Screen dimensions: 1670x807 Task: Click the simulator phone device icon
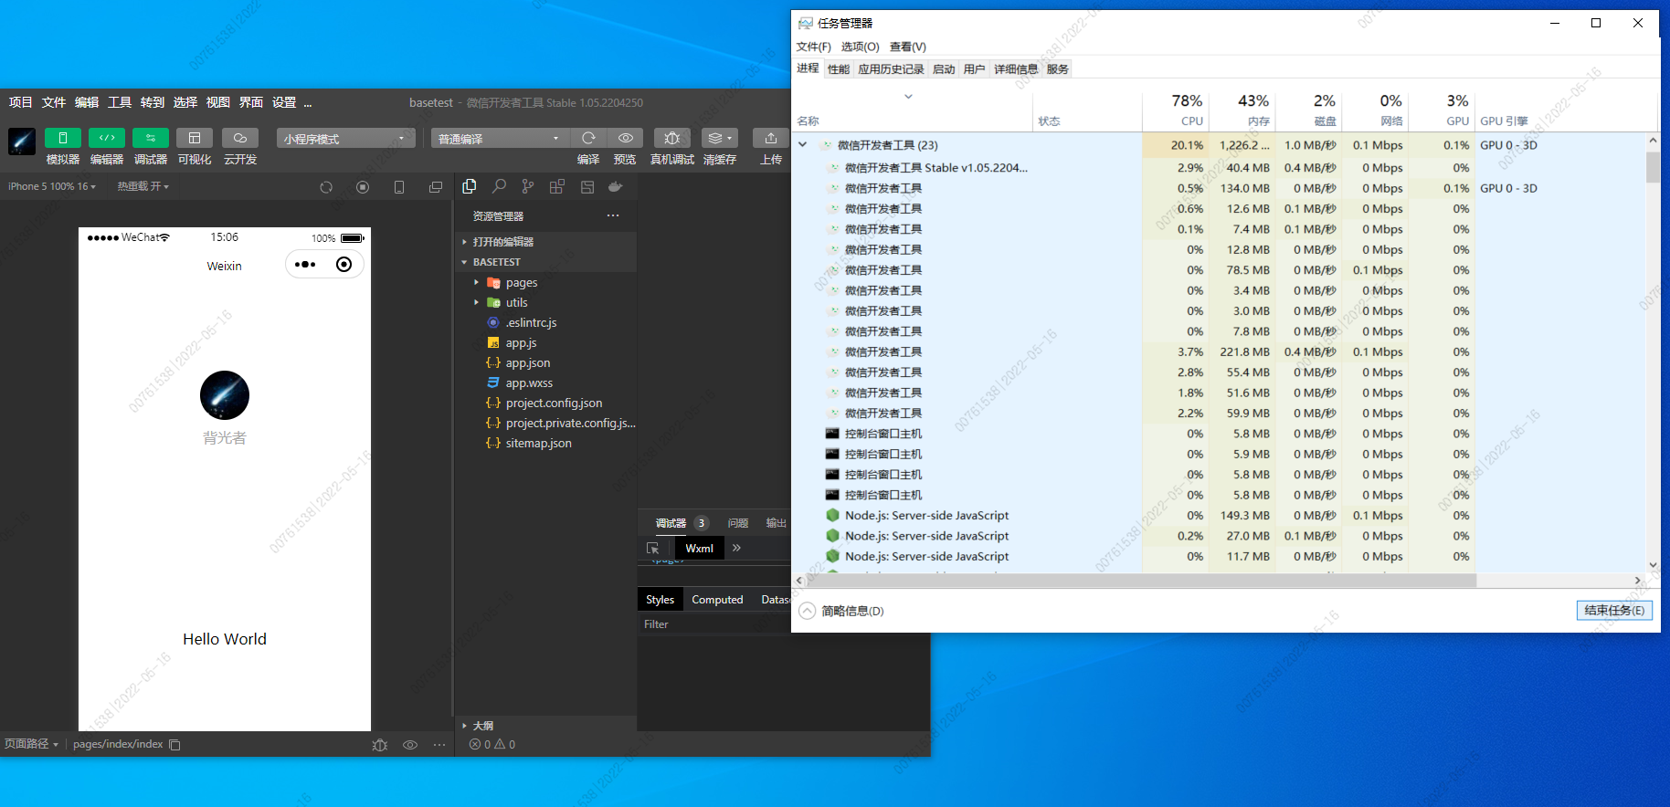(x=399, y=187)
